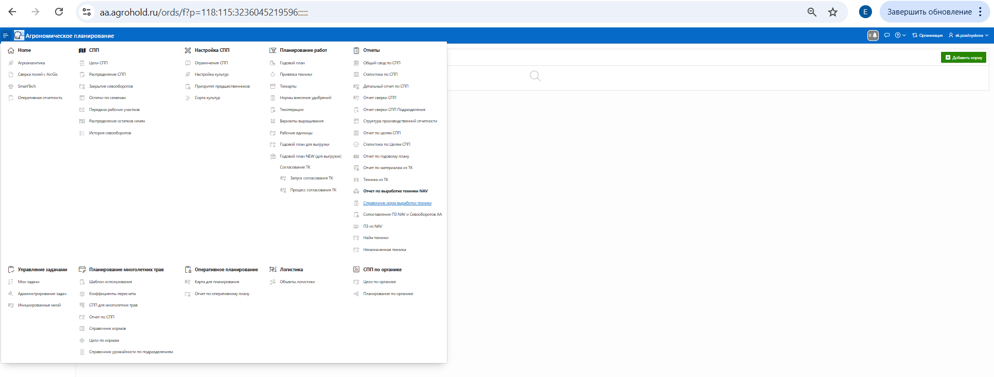
Task: Open Справочник норм выработки техники link
Action: [x=397, y=203]
